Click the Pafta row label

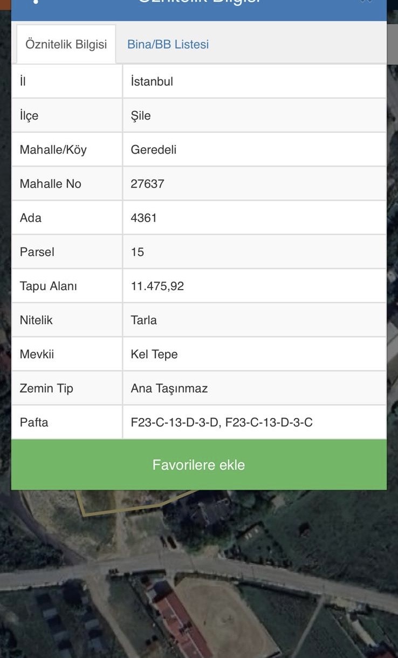tap(34, 422)
